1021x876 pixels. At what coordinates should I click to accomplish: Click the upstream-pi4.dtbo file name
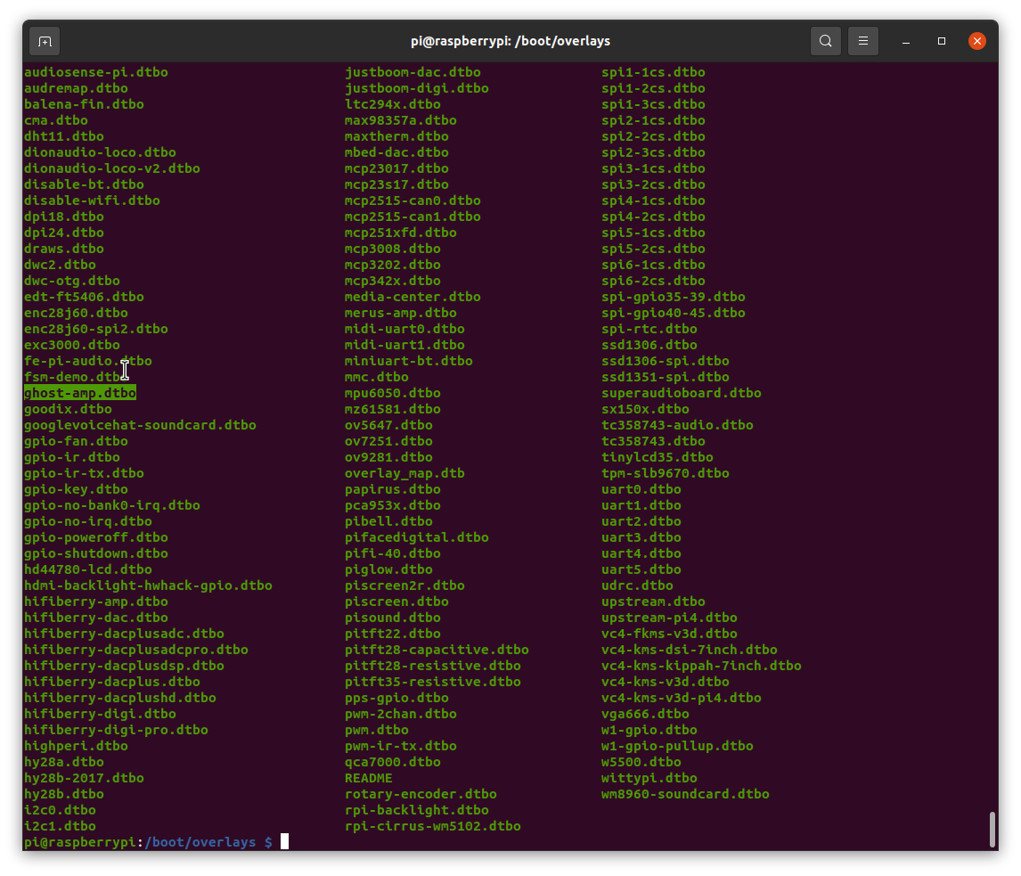tap(669, 618)
